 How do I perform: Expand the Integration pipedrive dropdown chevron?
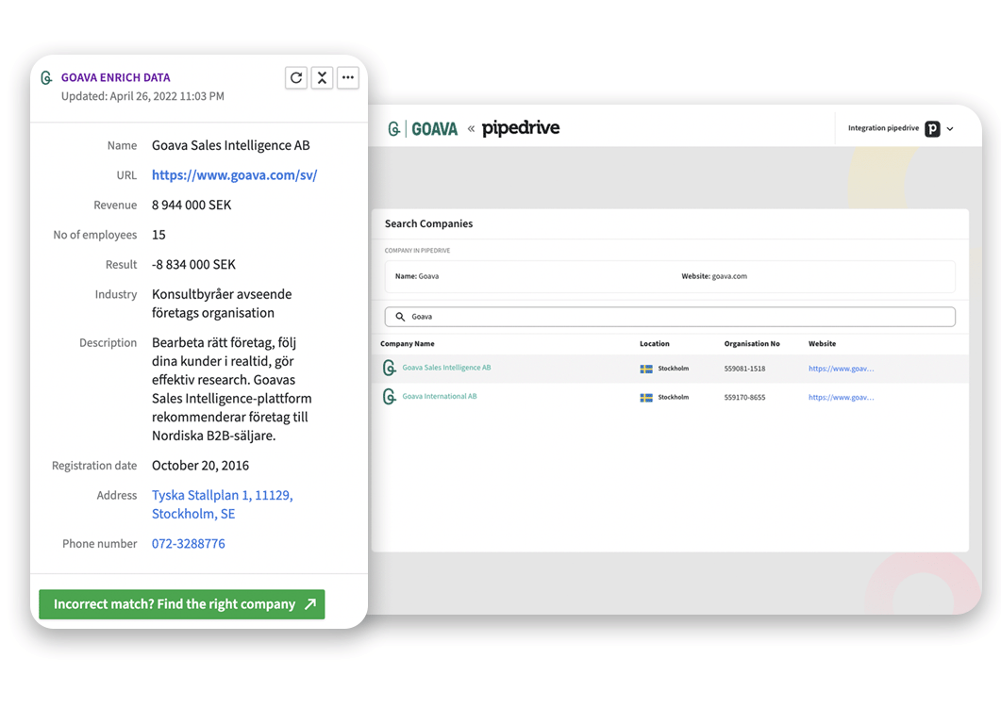(x=950, y=129)
